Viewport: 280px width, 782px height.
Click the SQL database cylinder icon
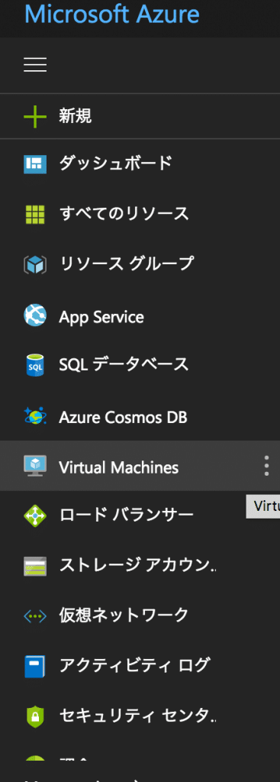point(35,366)
